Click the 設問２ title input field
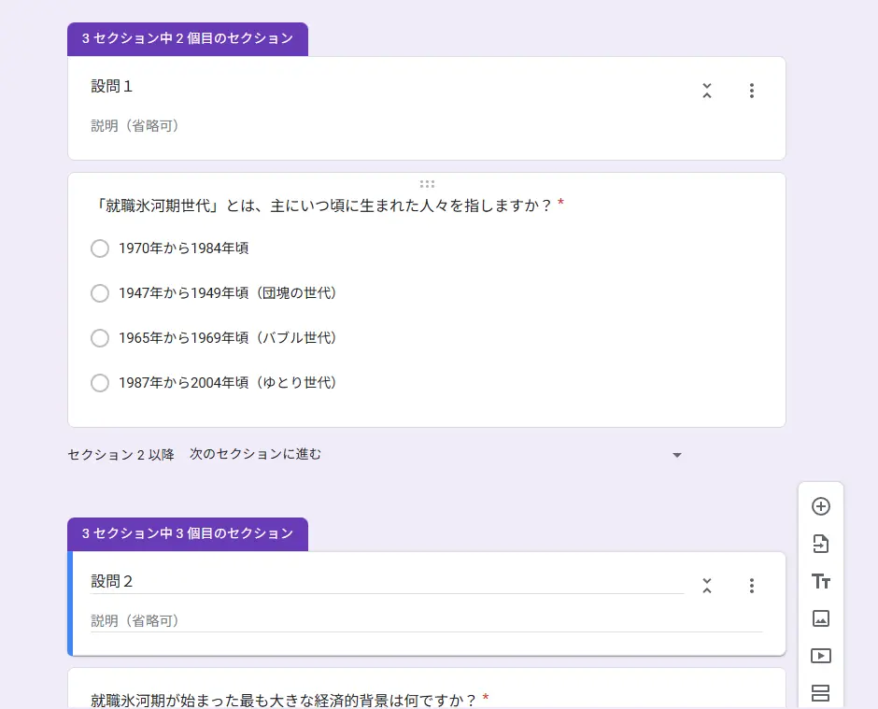The image size is (878, 709). point(387,582)
